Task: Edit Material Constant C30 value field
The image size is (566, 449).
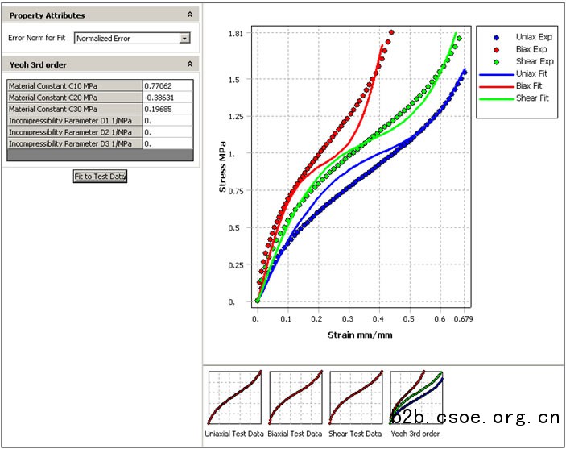Action: point(167,109)
